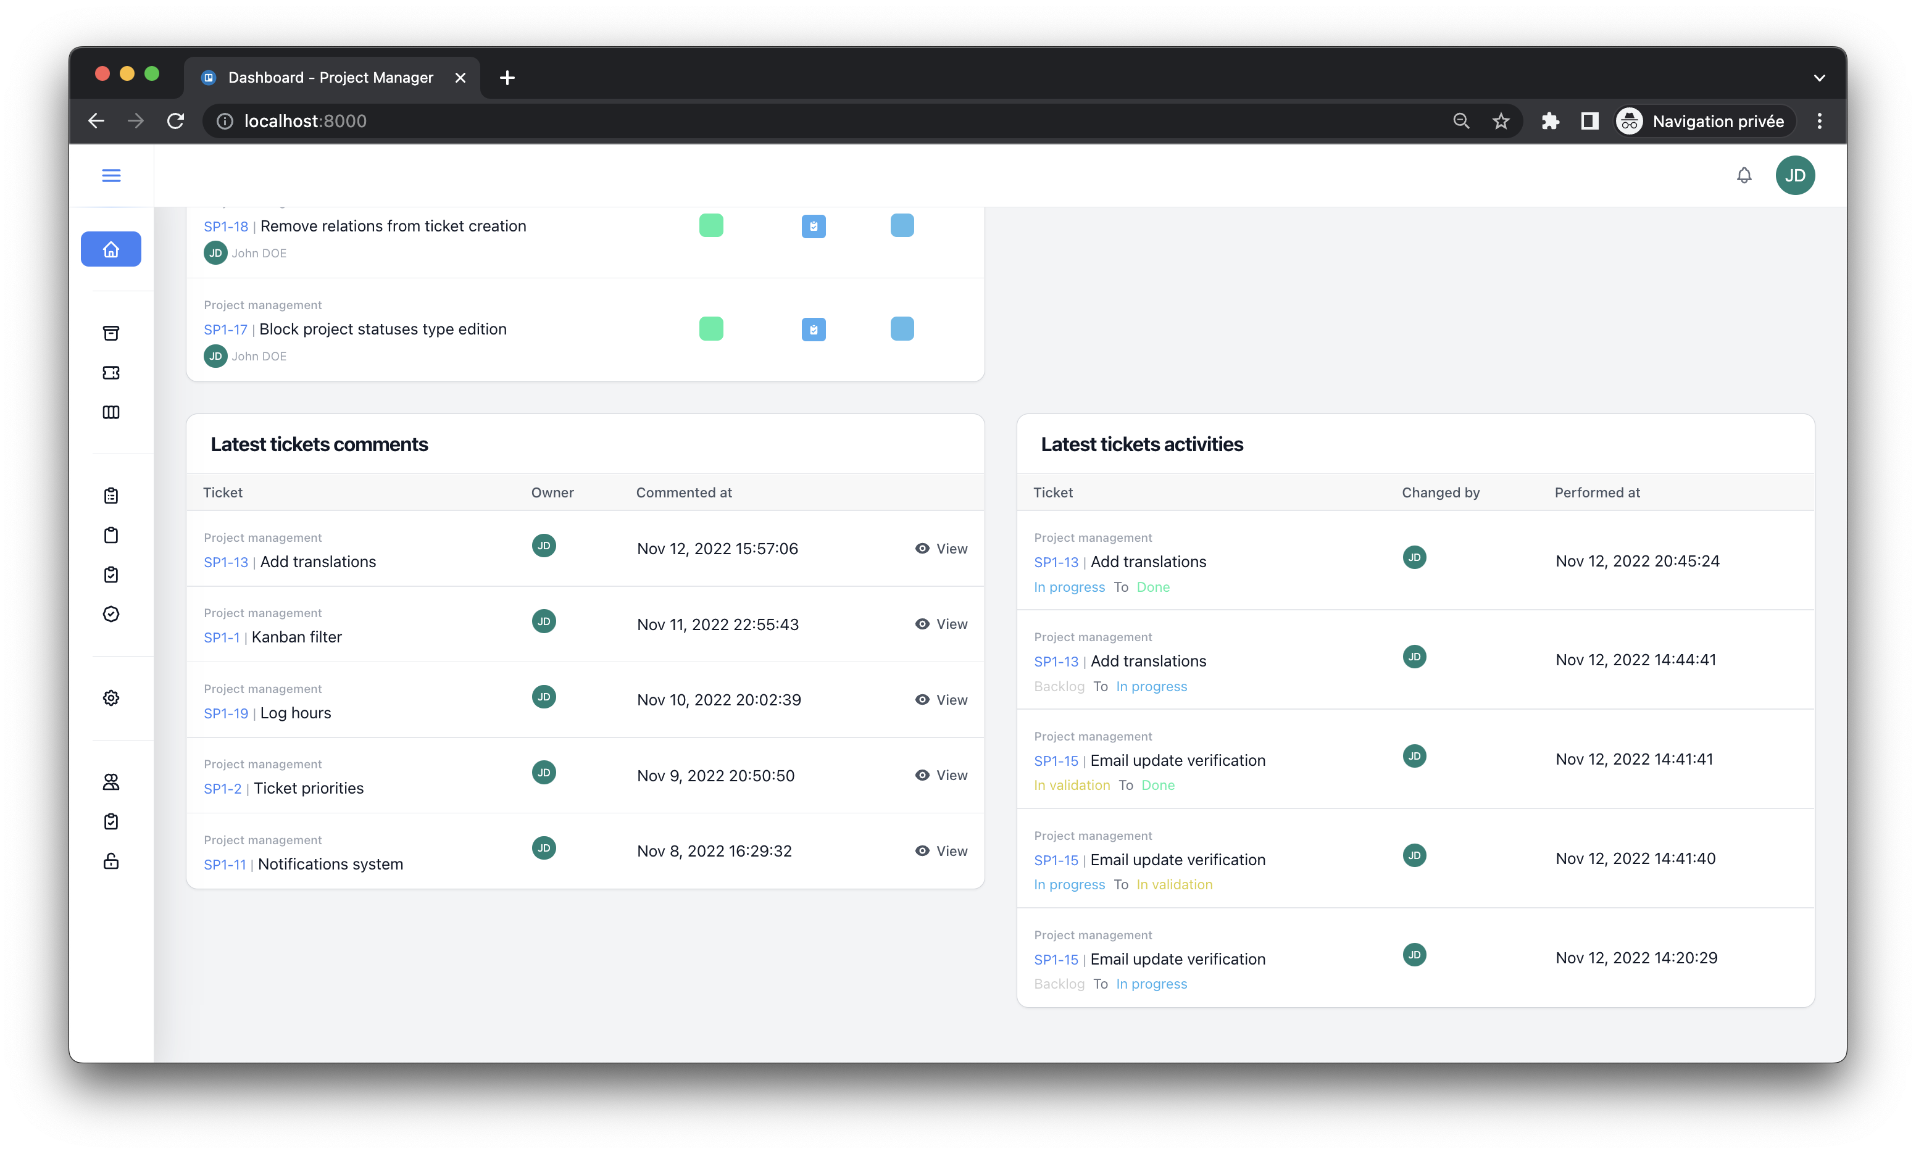Click the home dashboard sidebar icon
The image size is (1916, 1154).
[111, 249]
